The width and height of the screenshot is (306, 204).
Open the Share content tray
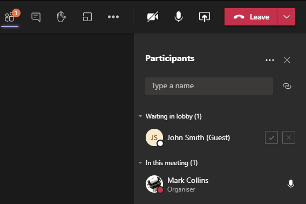pyautogui.click(x=205, y=17)
